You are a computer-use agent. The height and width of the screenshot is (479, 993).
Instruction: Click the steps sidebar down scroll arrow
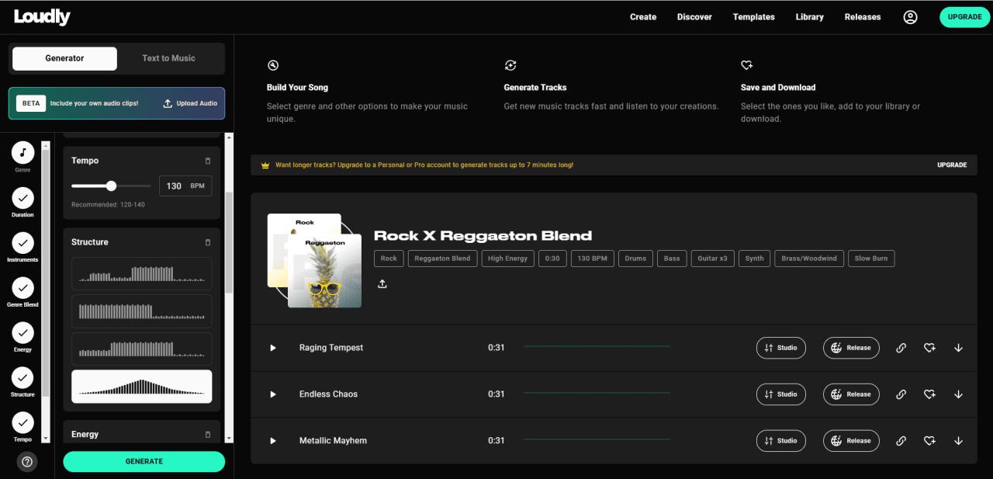(46, 439)
